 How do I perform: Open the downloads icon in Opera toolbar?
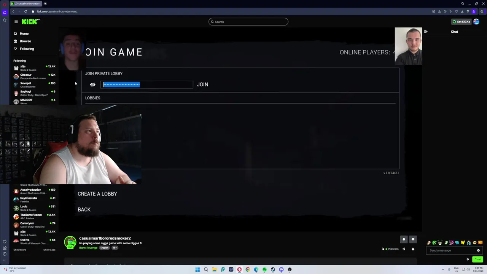462,11
